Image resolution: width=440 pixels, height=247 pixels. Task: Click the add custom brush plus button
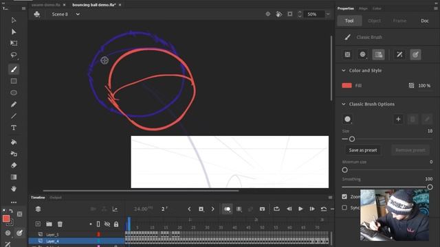click(x=398, y=119)
